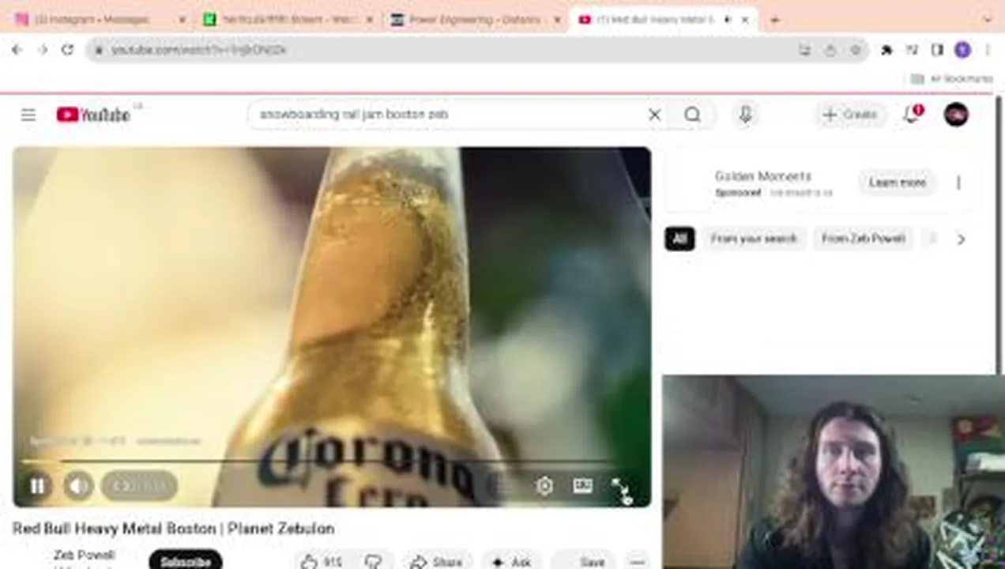
Task: Focus the YouTube search field
Action: click(450, 115)
